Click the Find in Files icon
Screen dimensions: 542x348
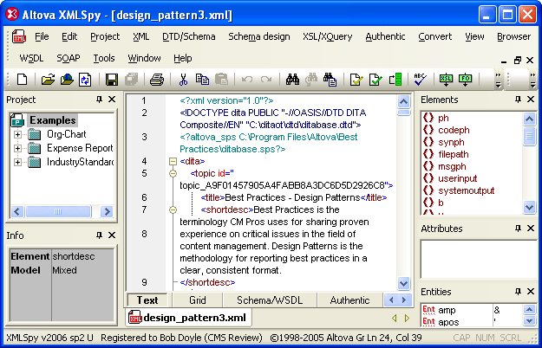point(330,80)
